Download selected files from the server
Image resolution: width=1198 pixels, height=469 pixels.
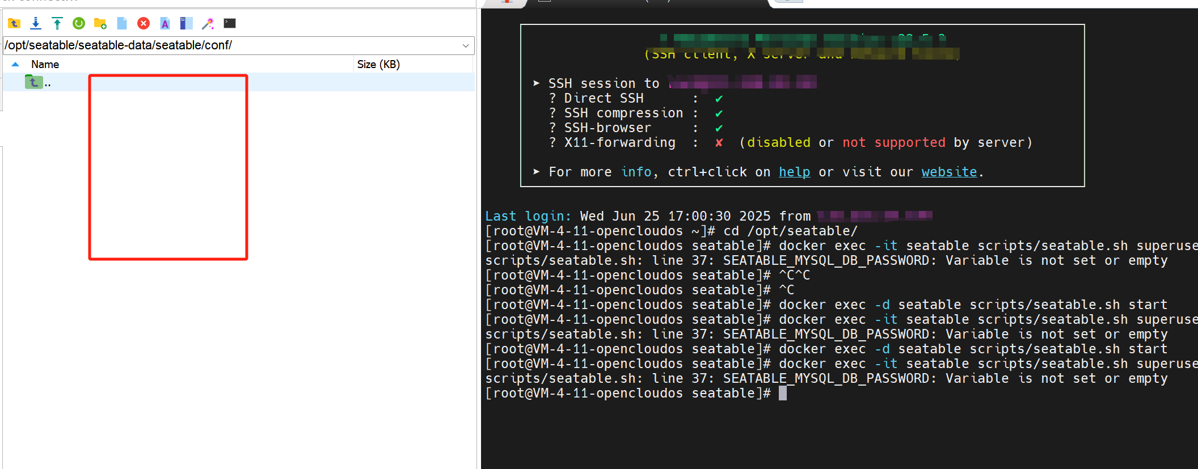point(36,23)
